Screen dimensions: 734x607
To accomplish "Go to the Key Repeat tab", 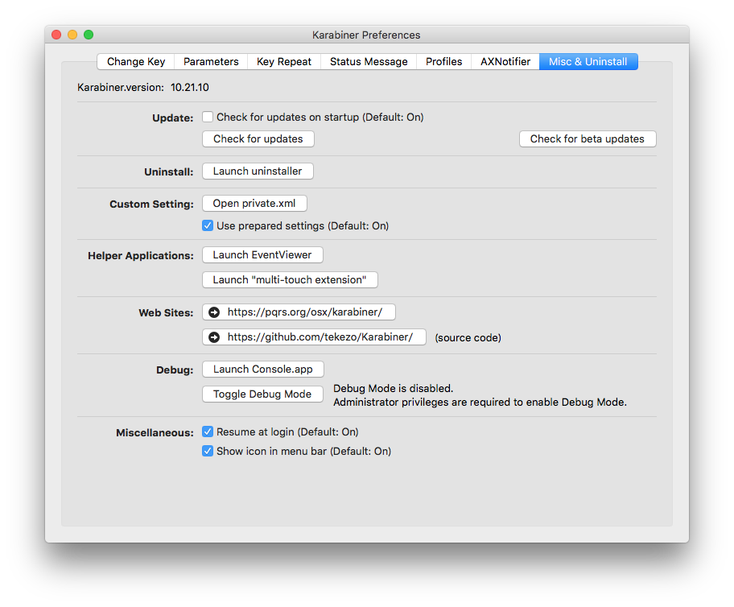I will pos(284,62).
